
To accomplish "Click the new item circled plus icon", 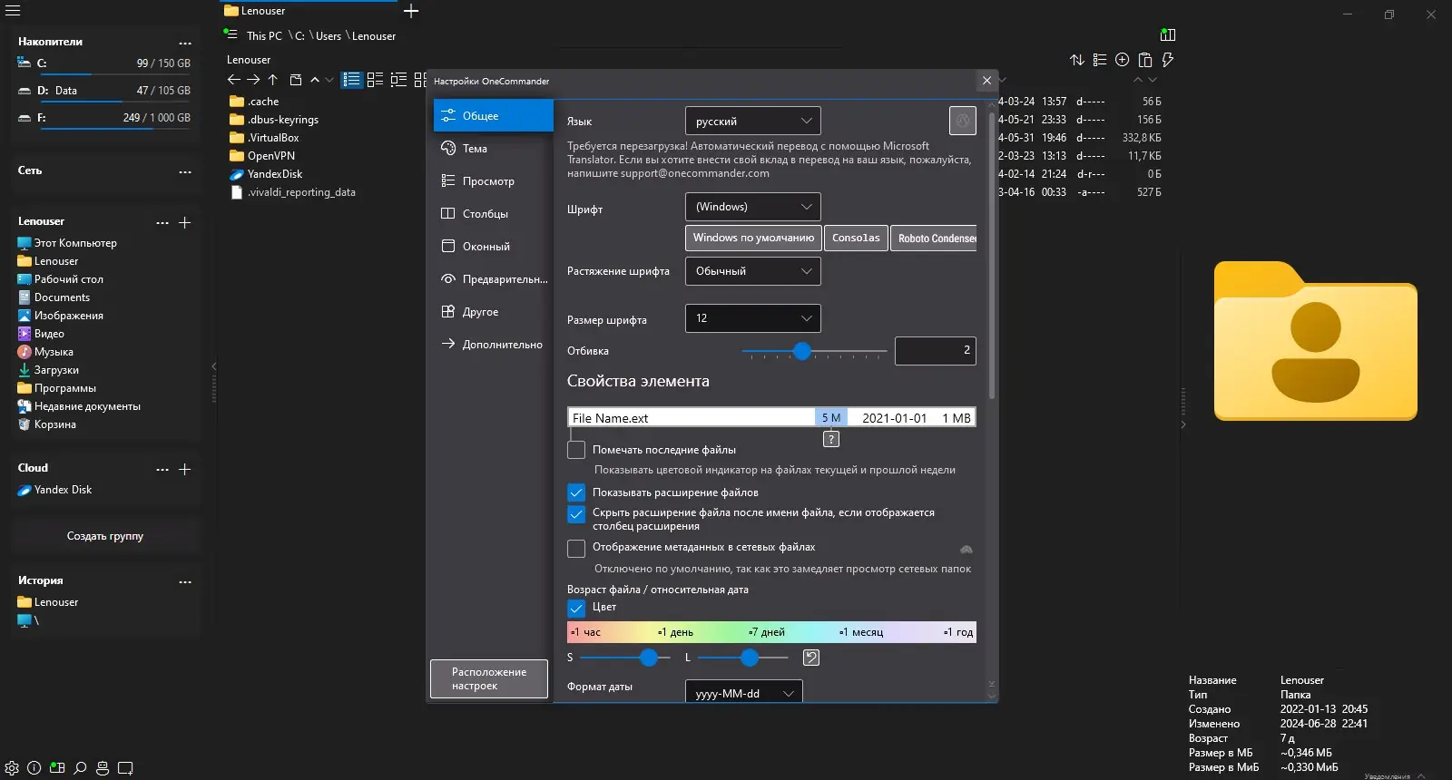I will click(1123, 60).
